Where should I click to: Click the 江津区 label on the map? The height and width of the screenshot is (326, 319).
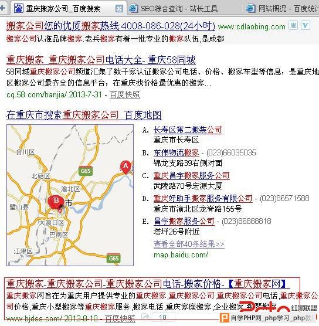(23, 252)
